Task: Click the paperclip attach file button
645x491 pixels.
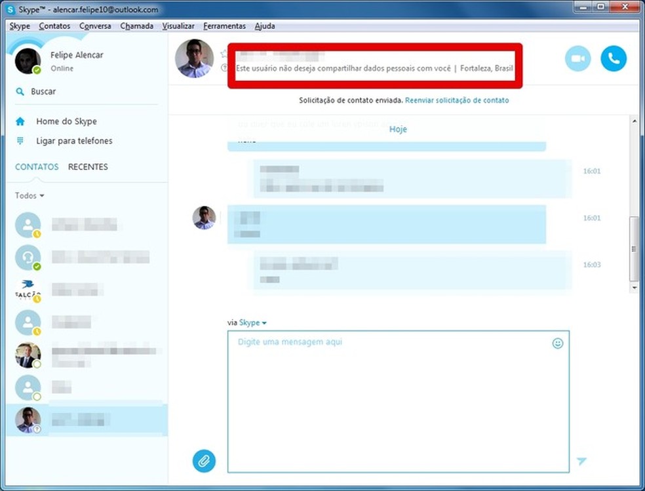Action: tap(204, 461)
